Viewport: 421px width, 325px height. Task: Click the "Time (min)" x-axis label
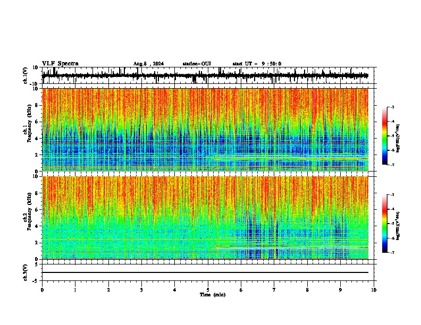pyautogui.click(x=213, y=295)
